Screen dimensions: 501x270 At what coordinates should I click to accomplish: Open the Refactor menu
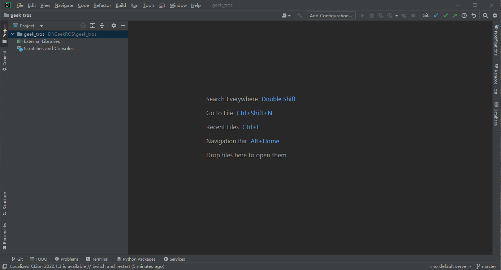(x=102, y=5)
